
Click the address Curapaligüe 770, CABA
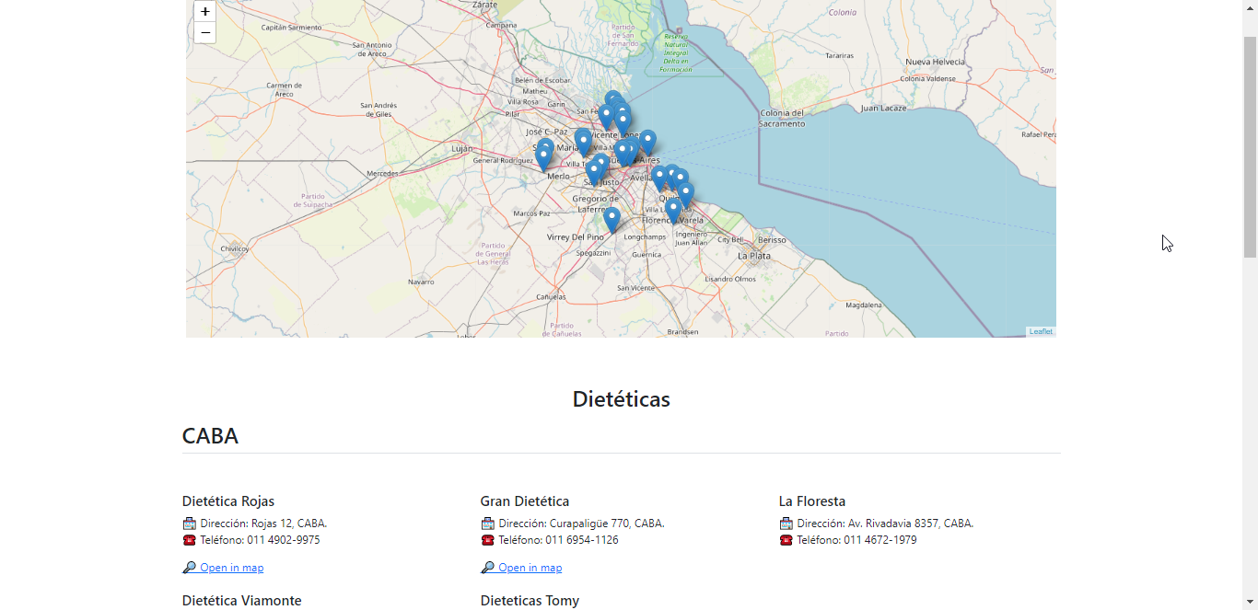click(607, 524)
